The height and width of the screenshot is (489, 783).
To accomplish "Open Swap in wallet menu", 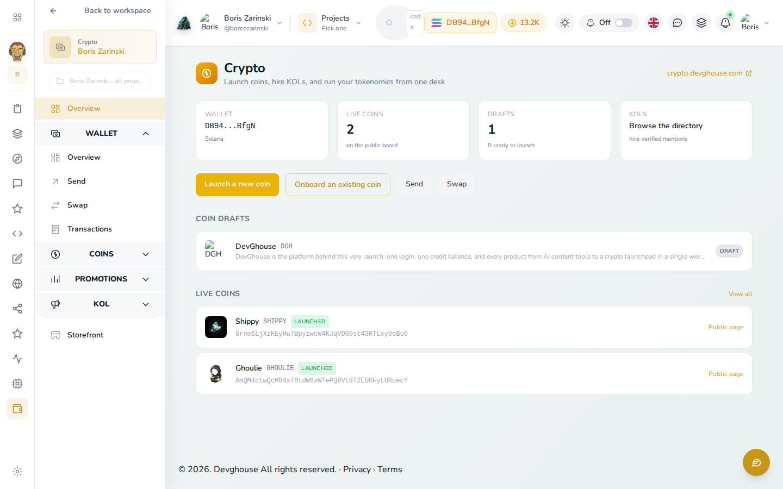I will [x=100, y=205].
